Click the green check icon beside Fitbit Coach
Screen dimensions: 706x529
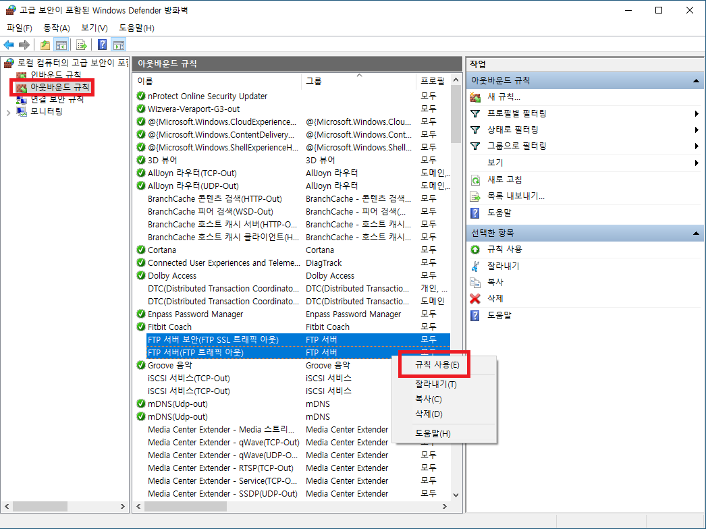click(x=141, y=327)
